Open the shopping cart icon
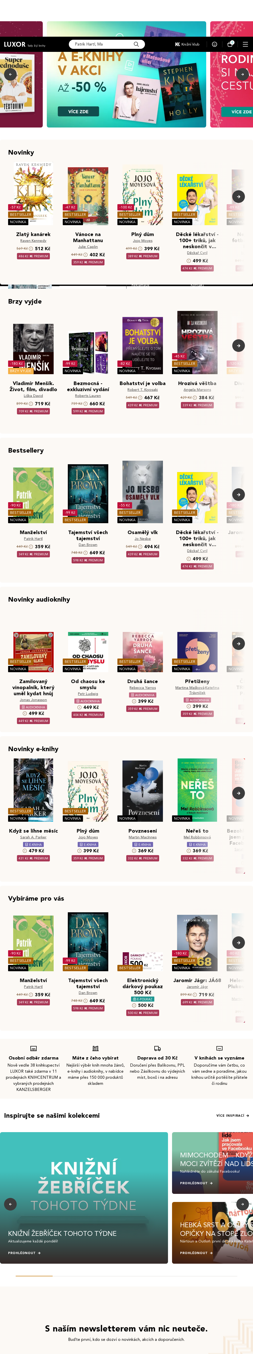 click(230, 45)
